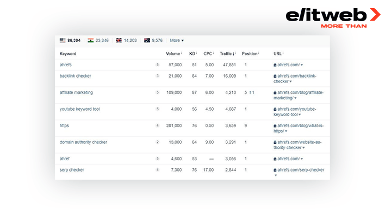Click SERP features badge for ahref row
The width and height of the screenshot is (385, 215).
158,159
